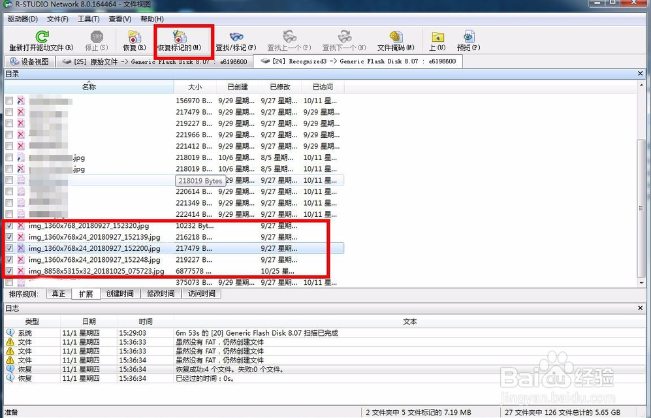Click the 恢复 (Recover) toolbar icon

pyautogui.click(x=134, y=38)
